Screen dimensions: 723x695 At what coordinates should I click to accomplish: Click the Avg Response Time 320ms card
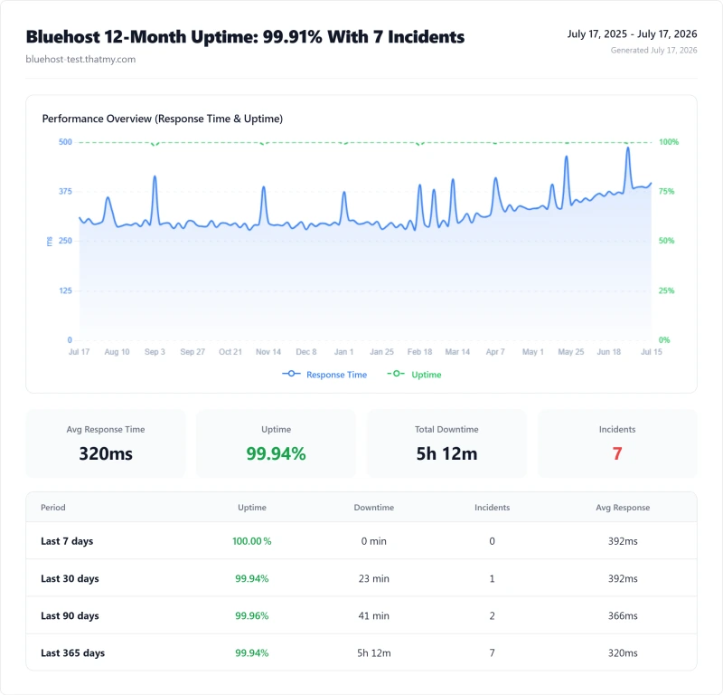[106, 443]
